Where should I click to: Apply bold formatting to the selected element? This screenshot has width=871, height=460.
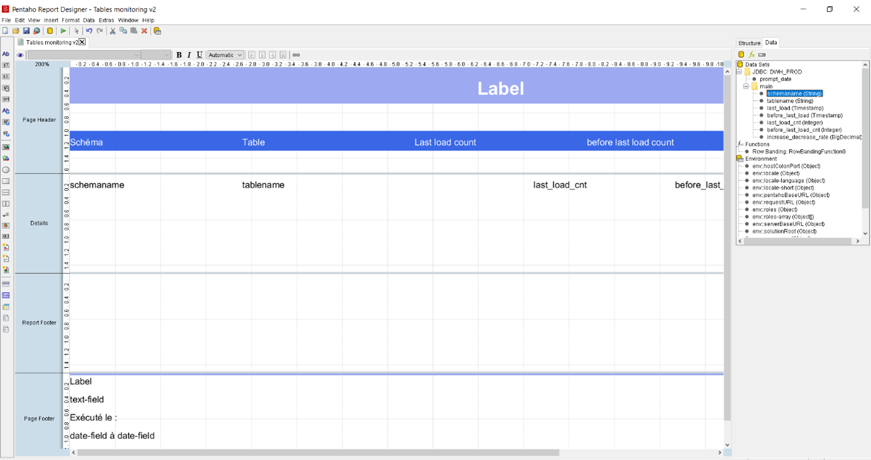click(x=178, y=55)
